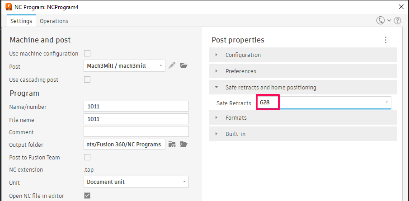The width and height of the screenshot is (409, 201).
Task: Click the Comment input field
Action: (x=136, y=132)
